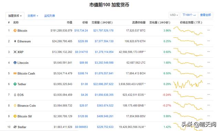The width and height of the screenshot is (220, 131).
Task: Open the Bitcoin name link
Action: click(22, 31)
